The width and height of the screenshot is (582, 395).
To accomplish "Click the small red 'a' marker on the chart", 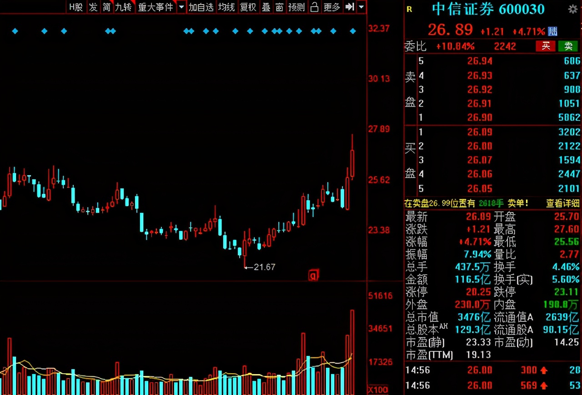I will (x=314, y=275).
